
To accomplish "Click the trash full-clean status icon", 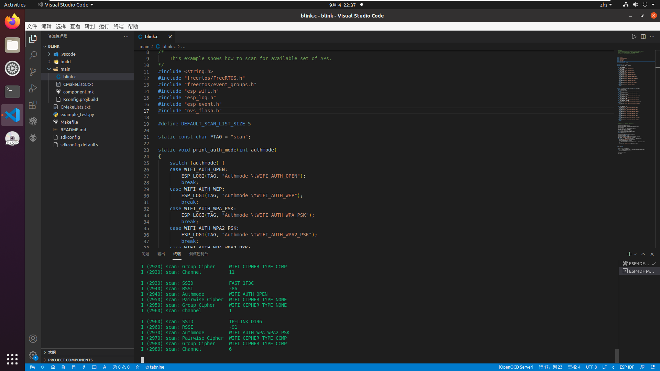I will 63,367.
